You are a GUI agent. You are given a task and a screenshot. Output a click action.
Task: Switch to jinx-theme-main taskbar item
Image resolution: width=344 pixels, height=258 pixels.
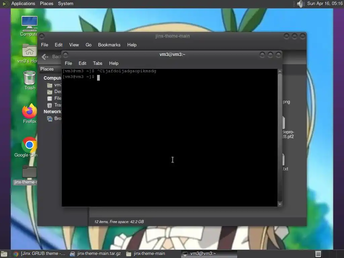coord(146,254)
